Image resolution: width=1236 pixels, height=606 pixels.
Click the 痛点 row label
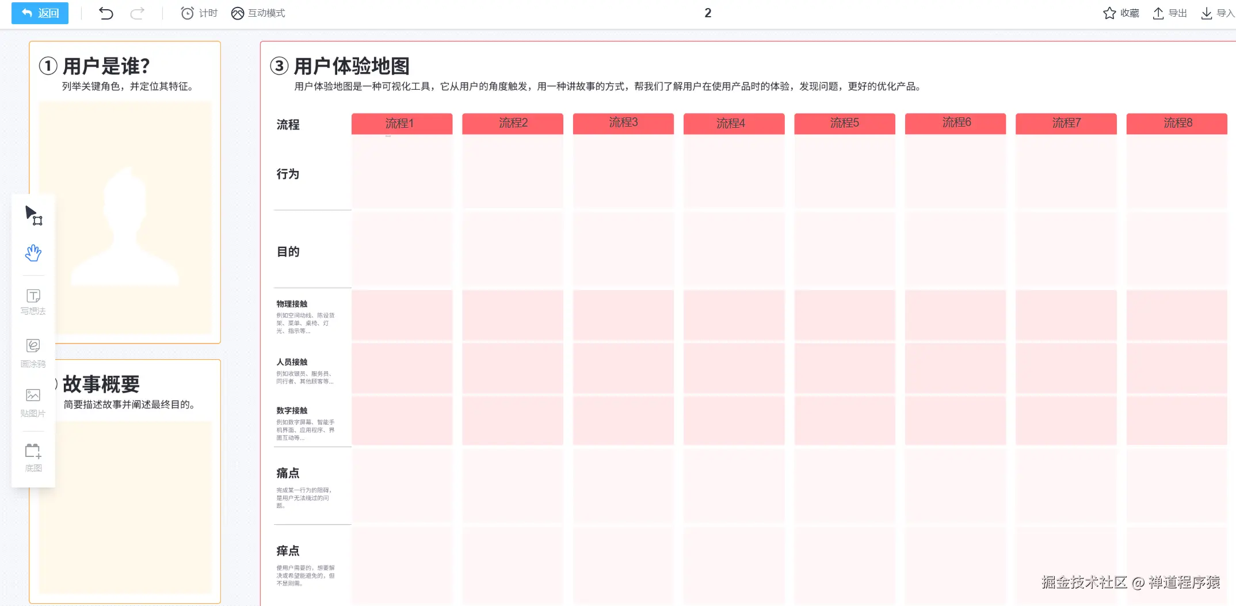point(288,473)
